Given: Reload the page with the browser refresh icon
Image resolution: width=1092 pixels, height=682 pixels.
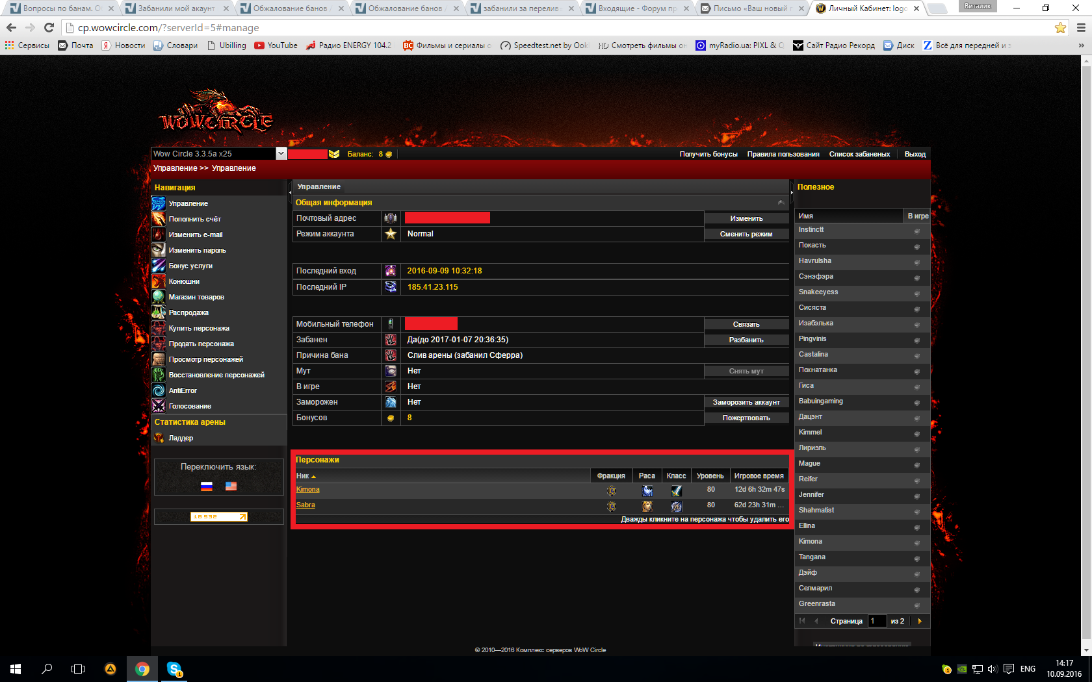Looking at the screenshot, I should (x=49, y=28).
